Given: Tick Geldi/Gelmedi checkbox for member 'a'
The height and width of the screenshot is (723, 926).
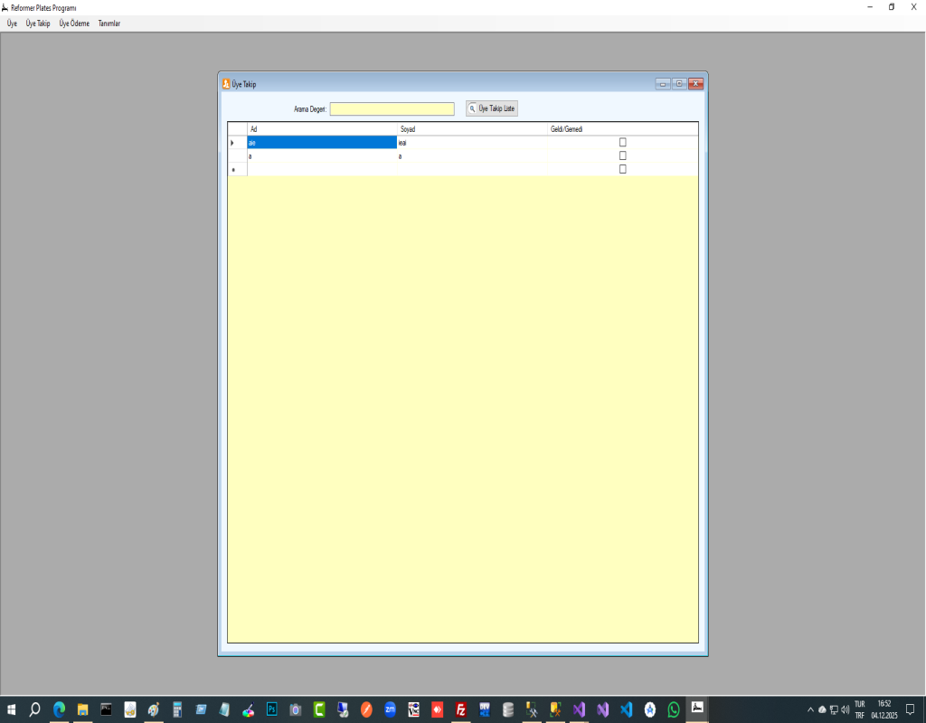Looking at the screenshot, I should [622, 155].
